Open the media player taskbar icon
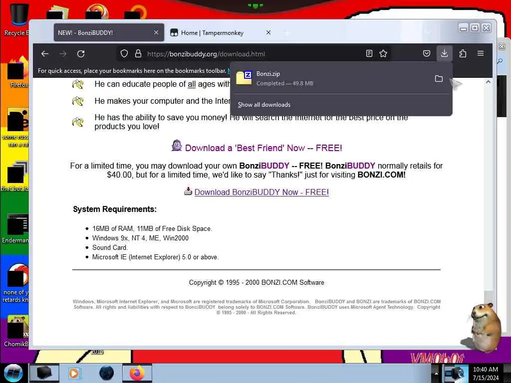This screenshot has height=383, width=511. 74,373
